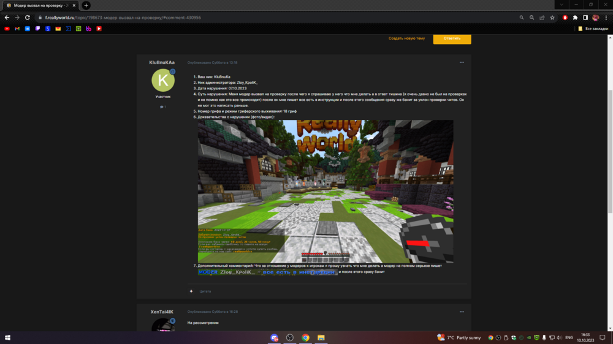613x344 pixels.
Task: Open the pink bb bookmark
Action: point(89,29)
